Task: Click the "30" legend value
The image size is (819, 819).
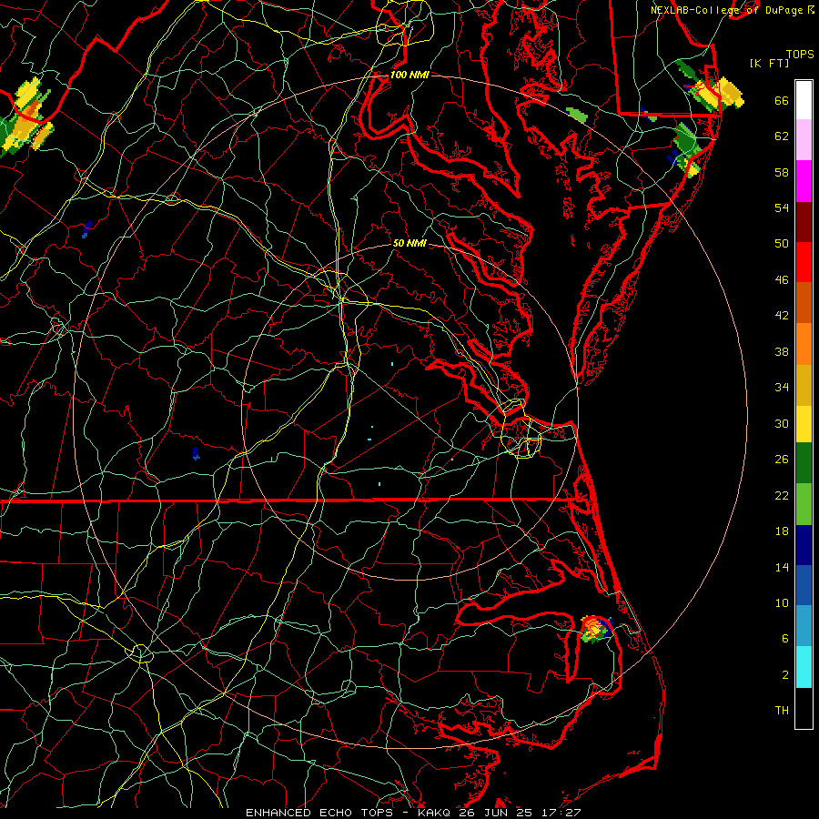Action: coord(782,423)
